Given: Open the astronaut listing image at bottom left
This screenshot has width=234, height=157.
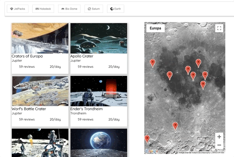Looking at the screenshot, I should coord(40,143).
